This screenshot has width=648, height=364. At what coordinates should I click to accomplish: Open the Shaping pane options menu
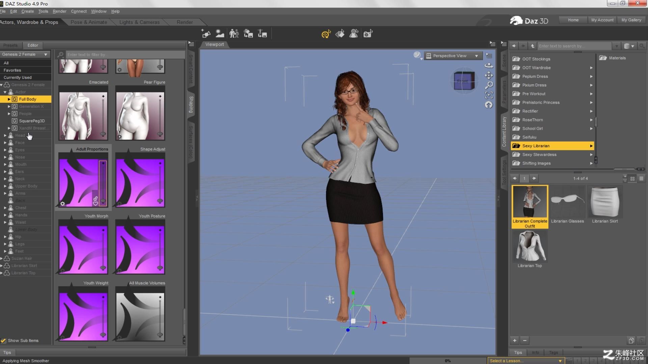click(x=191, y=44)
